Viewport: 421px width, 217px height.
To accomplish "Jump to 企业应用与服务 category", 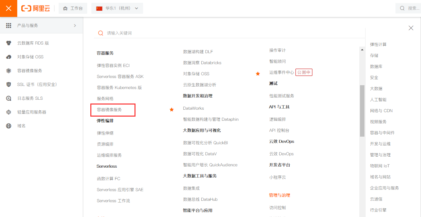I will [x=384, y=188].
